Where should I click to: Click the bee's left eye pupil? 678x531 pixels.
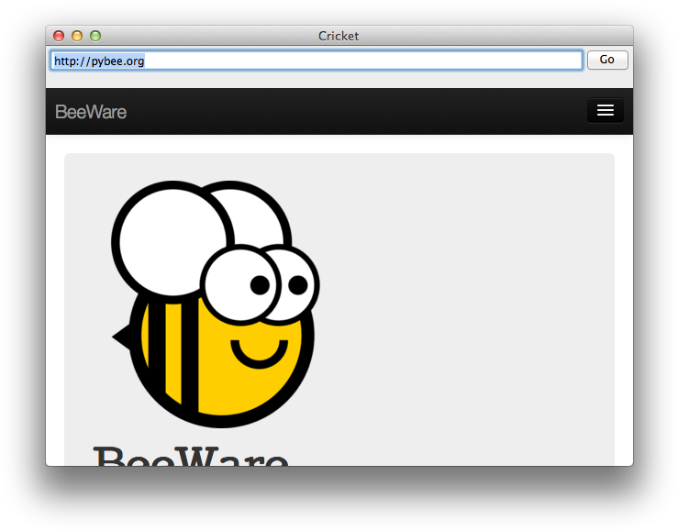coord(260,284)
